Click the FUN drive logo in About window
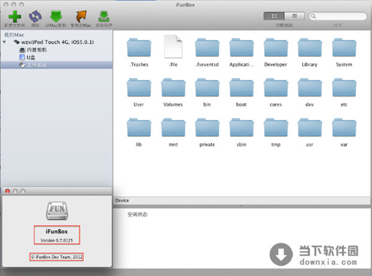Screen dimensions: 372x276 click(x=57, y=210)
